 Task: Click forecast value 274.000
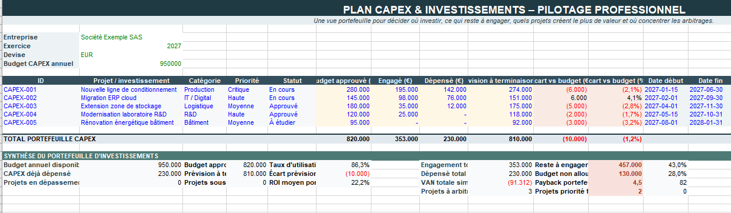[x=501, y=89]
